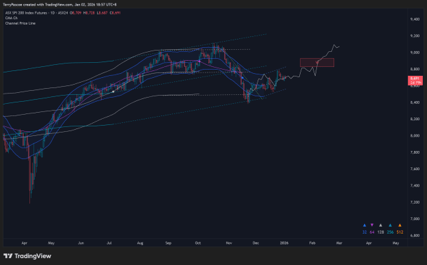The image size is (427, 265).
Task: Click the Nov label on time axis
Action: pos(229,243)
